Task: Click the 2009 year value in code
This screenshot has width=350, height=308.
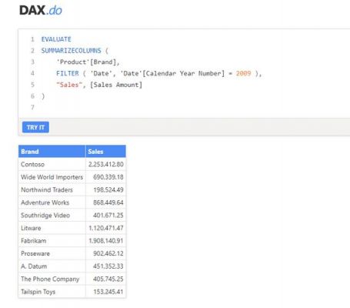Action: coord(243,73)
